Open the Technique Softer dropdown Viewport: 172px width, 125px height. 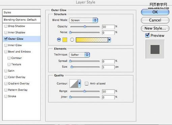pyautogui.click(x=79, y=55)
